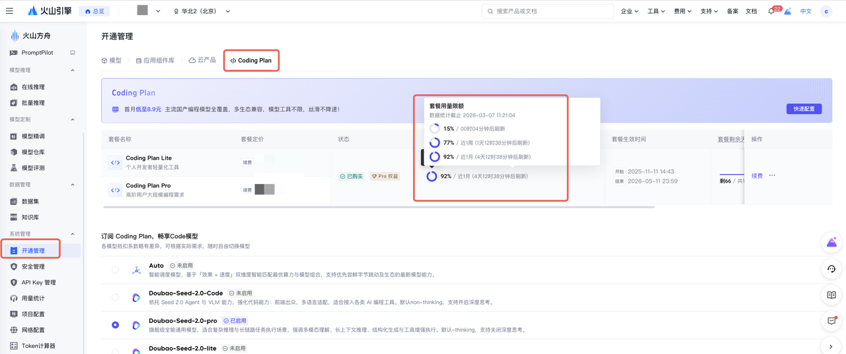Image resolution: width=846 pixels, height=354 pixels.
Task: Open the 备案 top menu link
Action: [732, 11]
